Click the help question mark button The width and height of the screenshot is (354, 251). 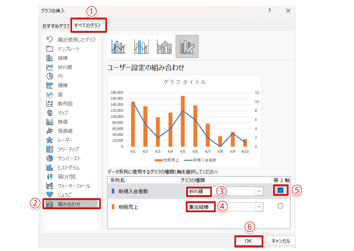point(269,11)
